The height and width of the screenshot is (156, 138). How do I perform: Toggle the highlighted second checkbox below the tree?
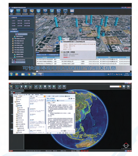coord(12,62)
